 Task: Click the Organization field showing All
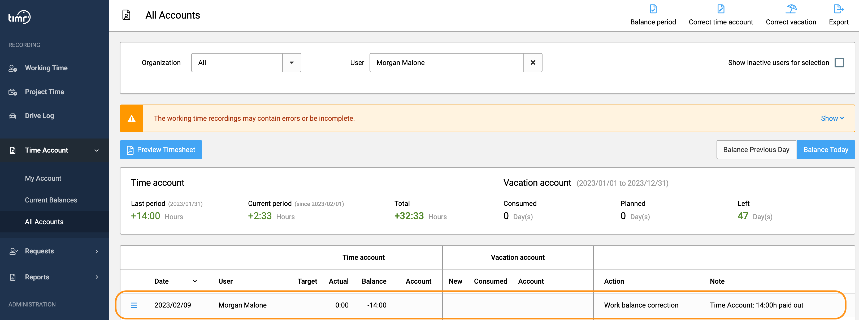click(x=237, y=63)
